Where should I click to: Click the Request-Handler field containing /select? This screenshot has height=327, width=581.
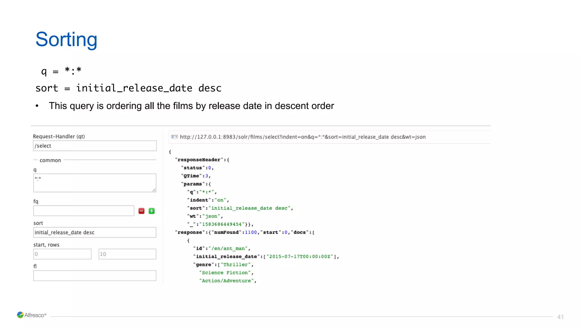click(95, 146)
